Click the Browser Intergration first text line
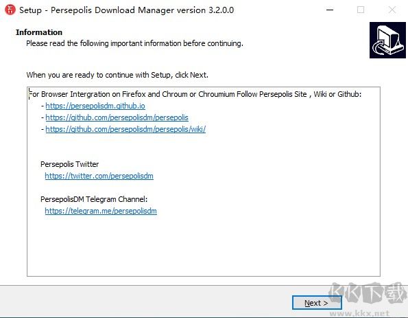Image resolution: width=408 pixels, height=318 pixels. [x=195, y=94]
